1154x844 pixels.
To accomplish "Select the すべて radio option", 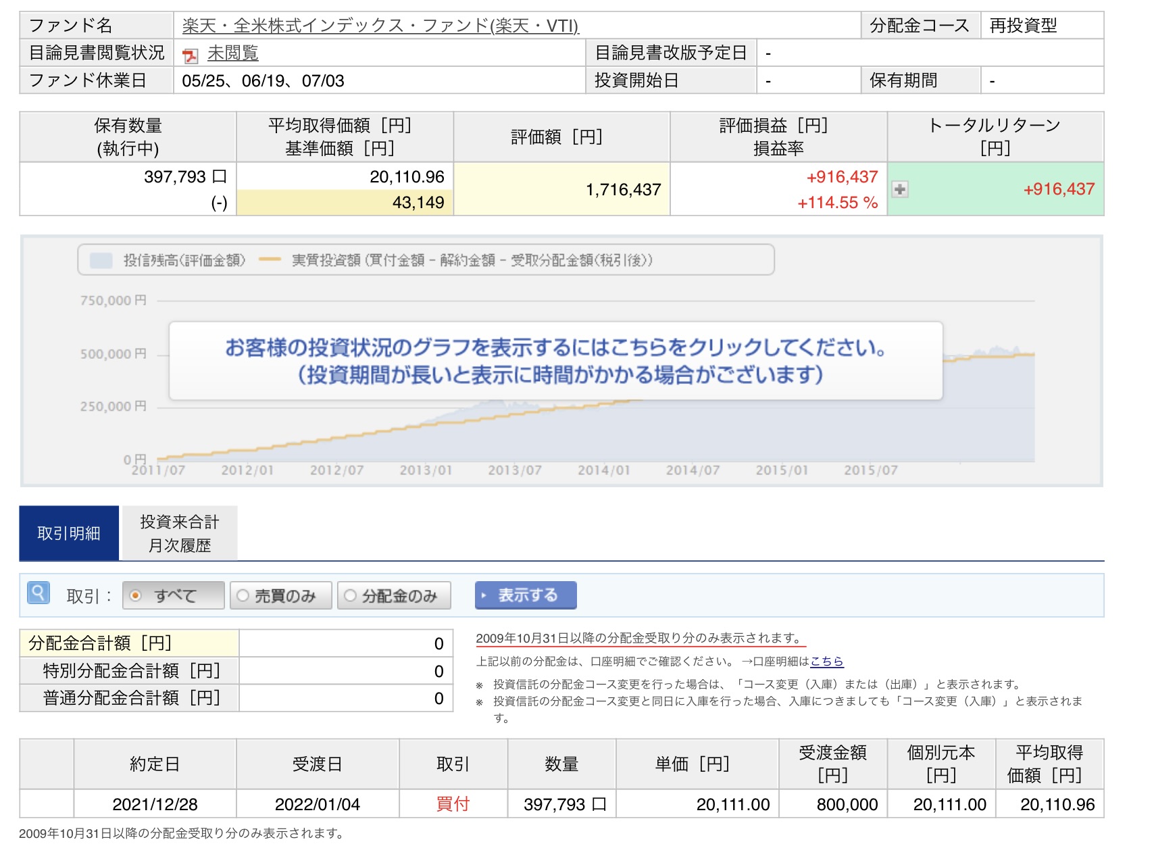I will (173, 595).
